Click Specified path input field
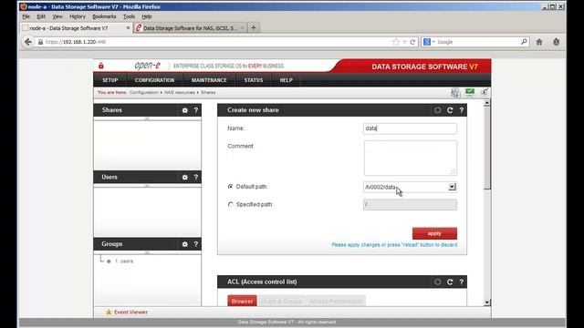This screenshot has width=584, height=328. click(x=410, y=204)
